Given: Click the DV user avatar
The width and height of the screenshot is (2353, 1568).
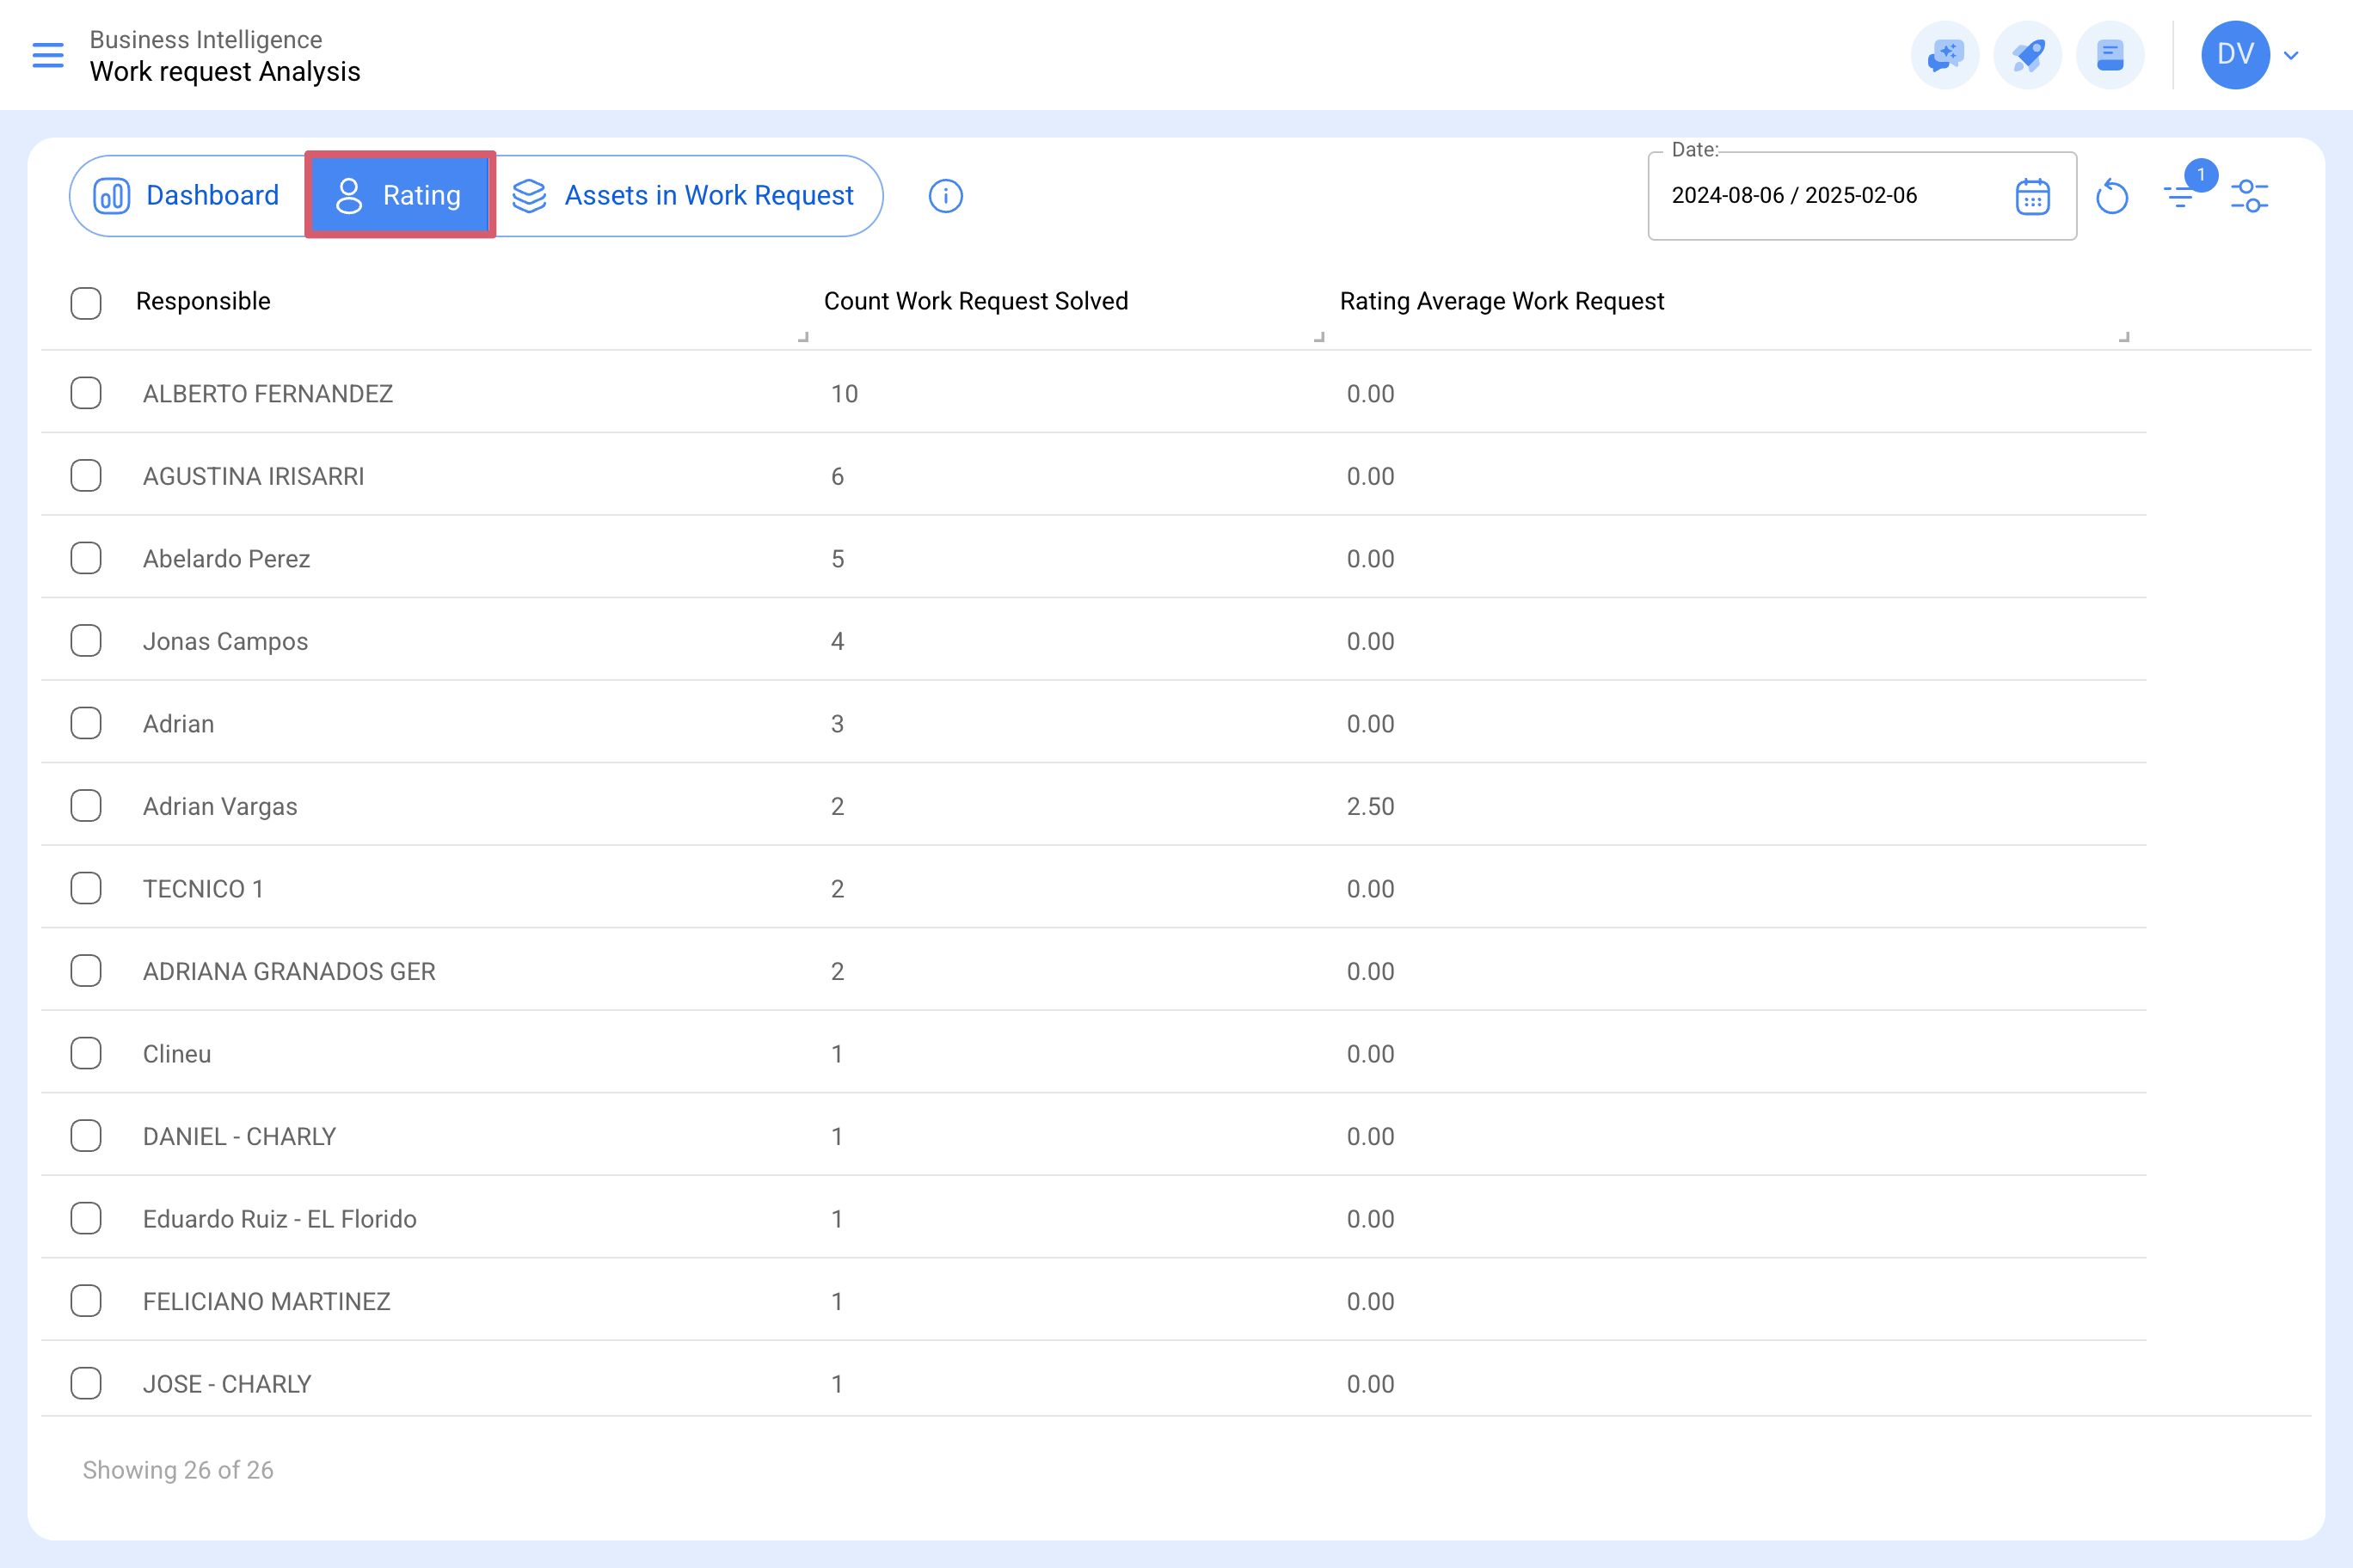Looking at the screenshot, I should (x=2235, y=55).
